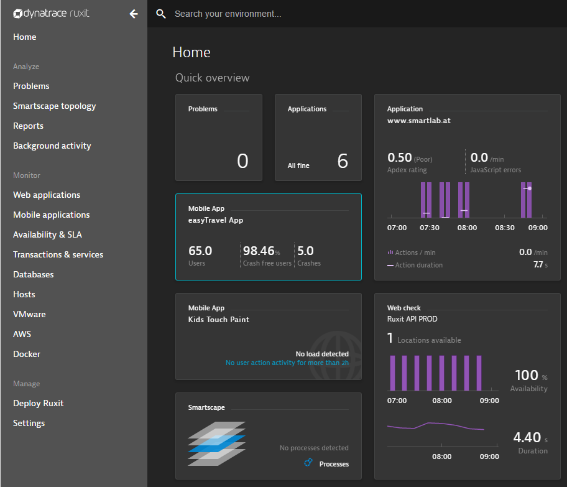Screen dimensions: 567x487
Task: Click the www.smartlab.at application name
Action: click(419, 121)
